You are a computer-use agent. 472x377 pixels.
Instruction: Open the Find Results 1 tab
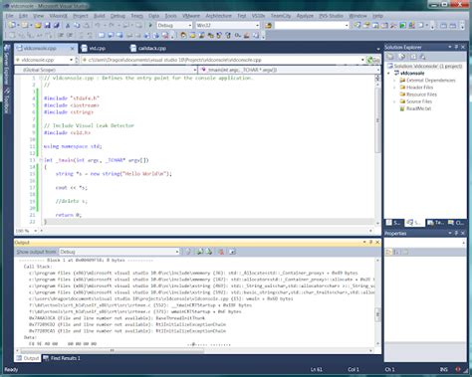(x=62, y=358)
